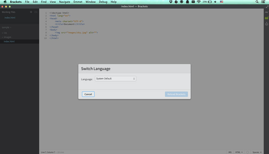Click the Spaces: 4 indentation setting

257,152
